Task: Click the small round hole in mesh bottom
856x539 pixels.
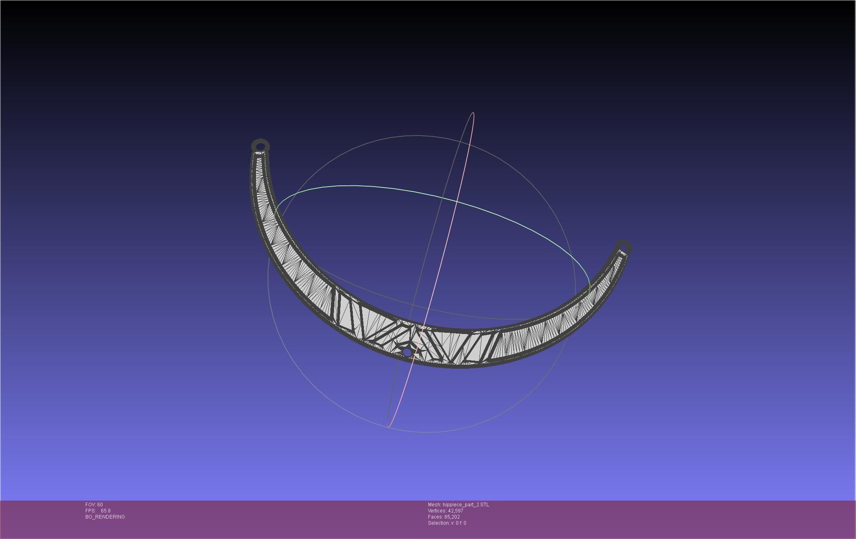Action: 407,352
